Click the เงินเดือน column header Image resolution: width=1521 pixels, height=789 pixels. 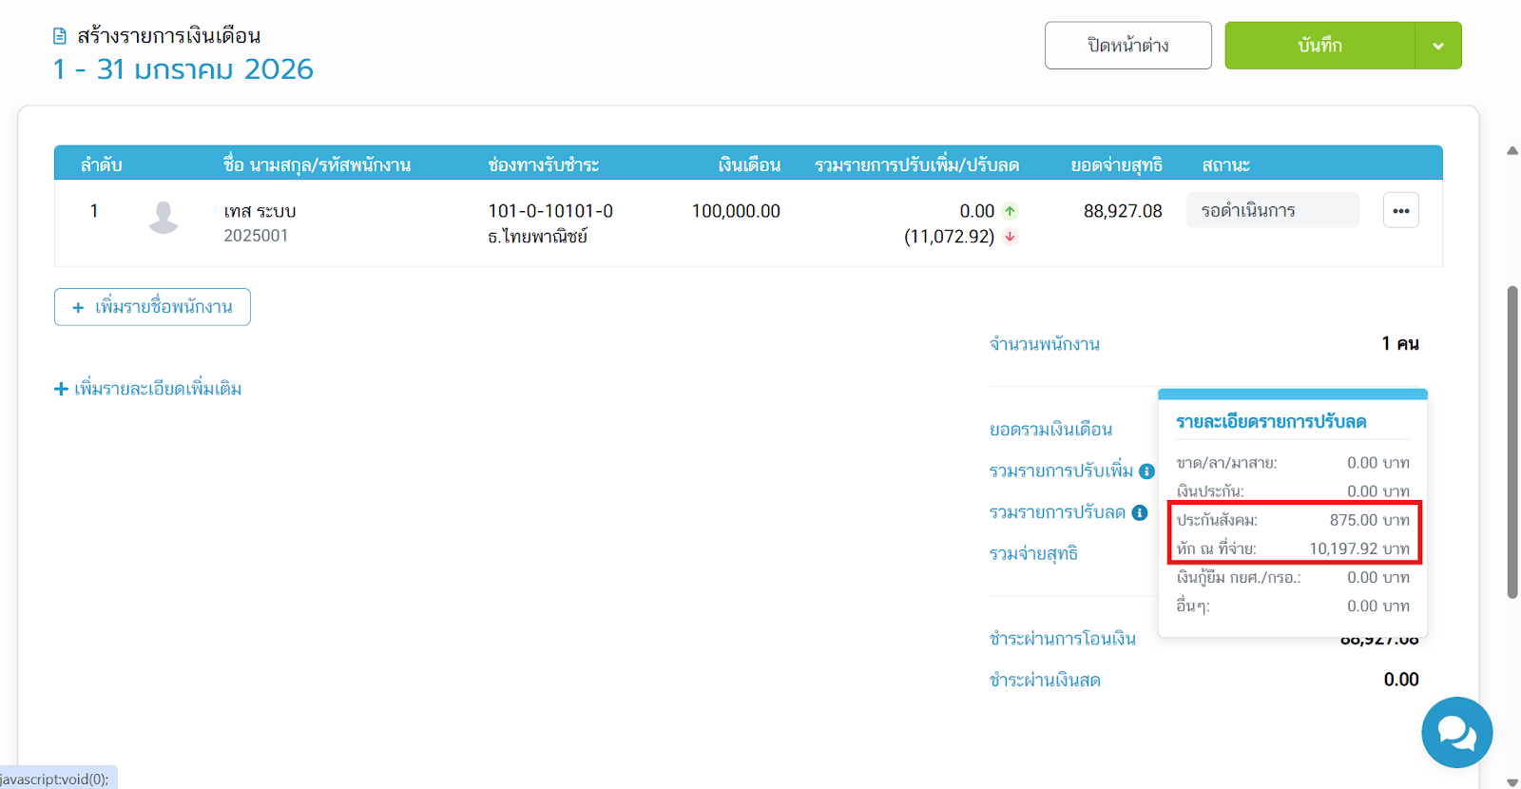pyautogui.click(x=748, y=164)
